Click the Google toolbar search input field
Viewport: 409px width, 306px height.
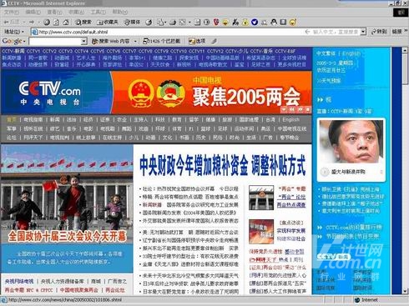point(55,42)
